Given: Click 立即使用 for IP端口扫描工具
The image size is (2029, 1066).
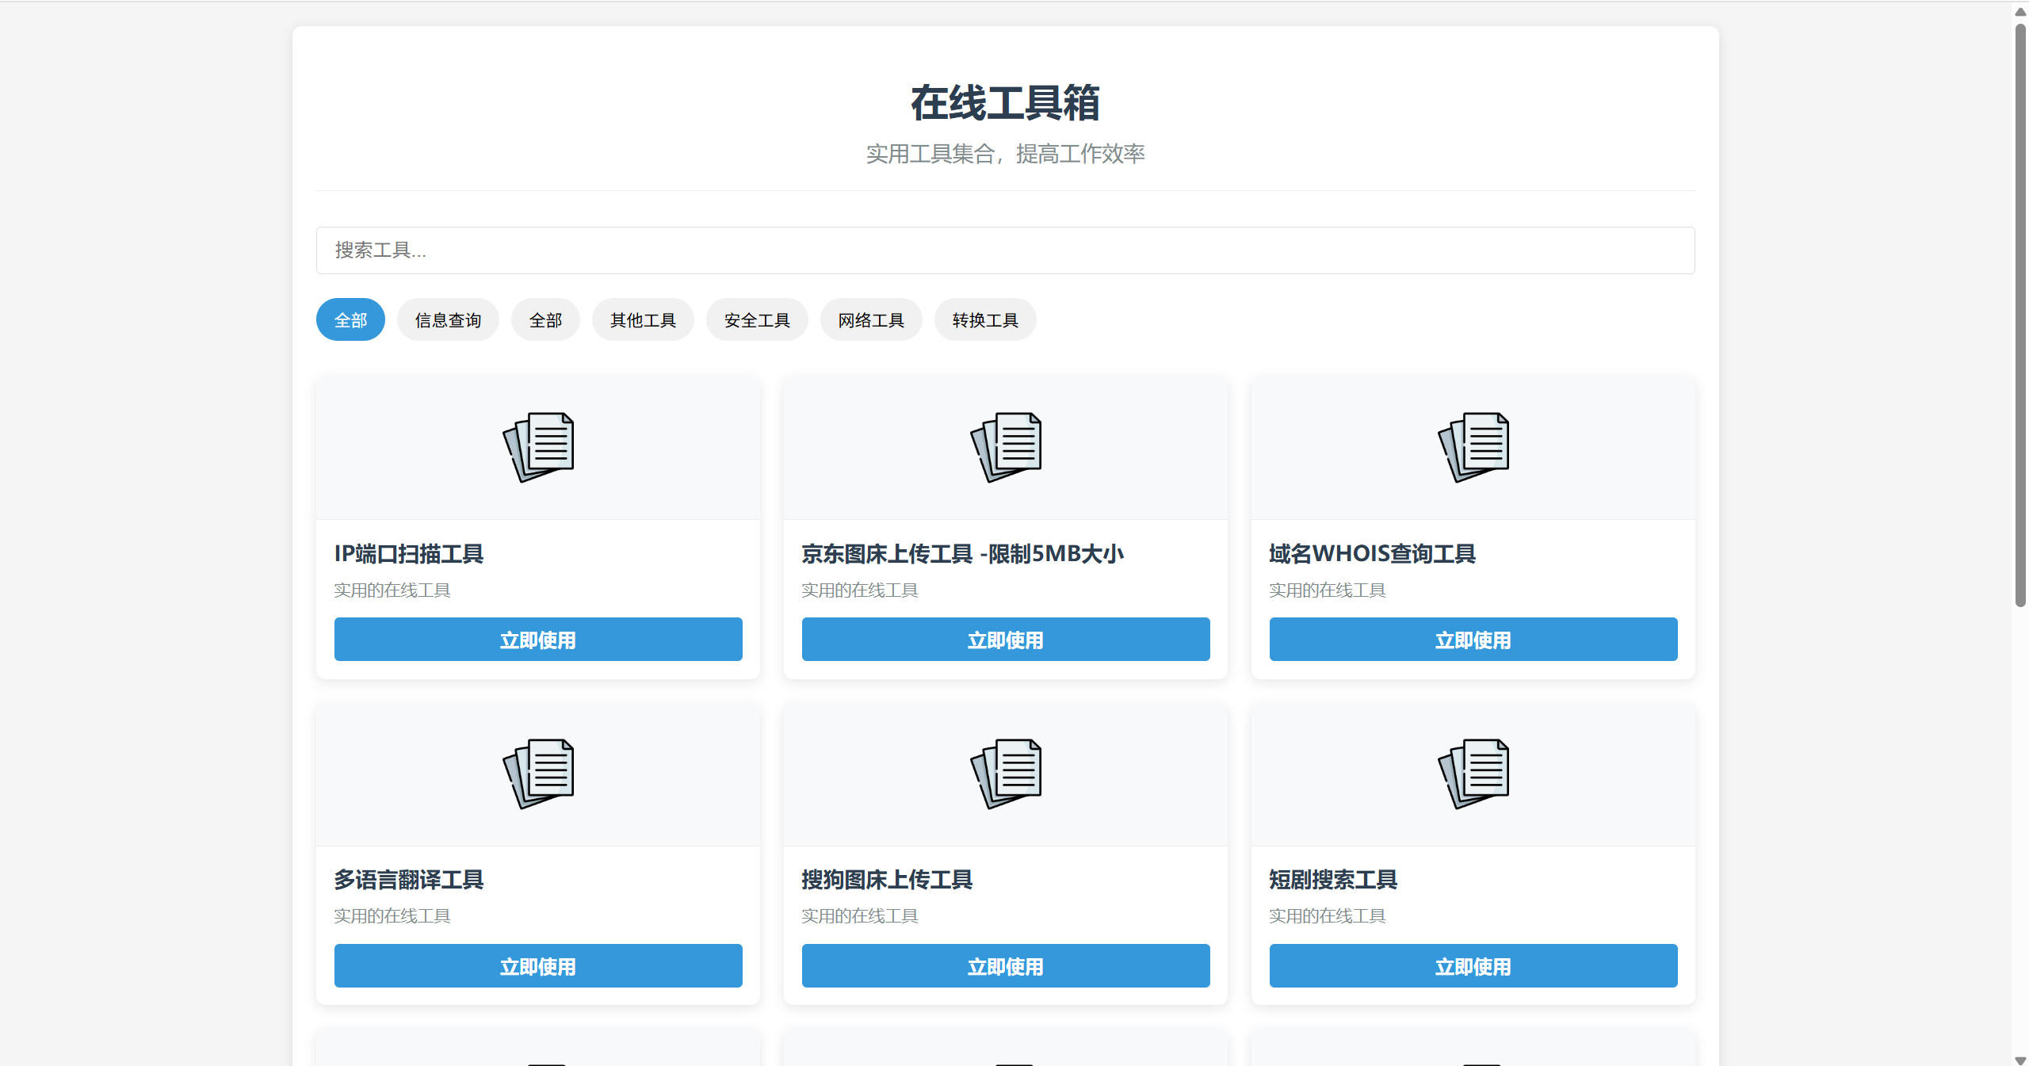Looking at the screenshot, I should (538, 640).
